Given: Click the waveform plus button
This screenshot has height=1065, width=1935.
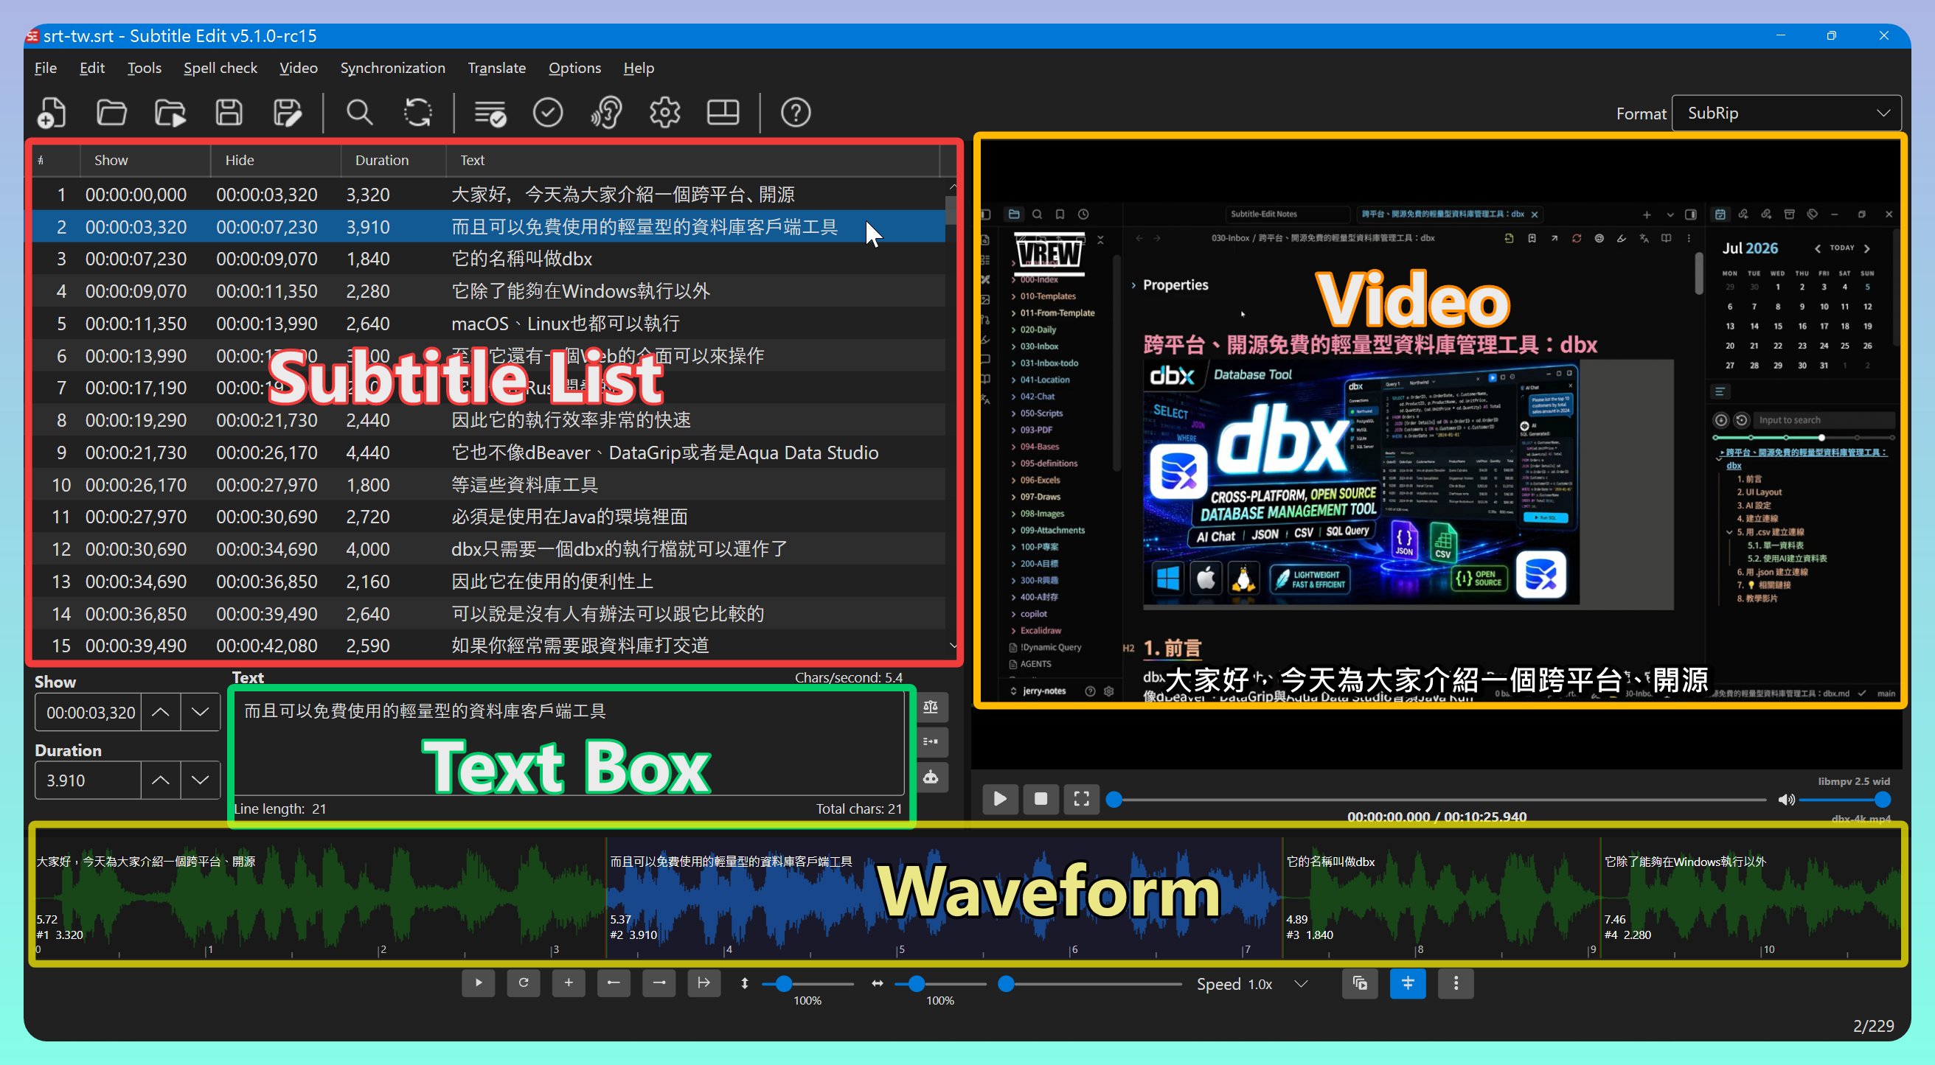Looking at the screenshot, I should pos(569,982).
